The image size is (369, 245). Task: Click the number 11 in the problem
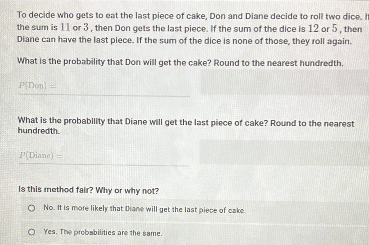point(64,29)
